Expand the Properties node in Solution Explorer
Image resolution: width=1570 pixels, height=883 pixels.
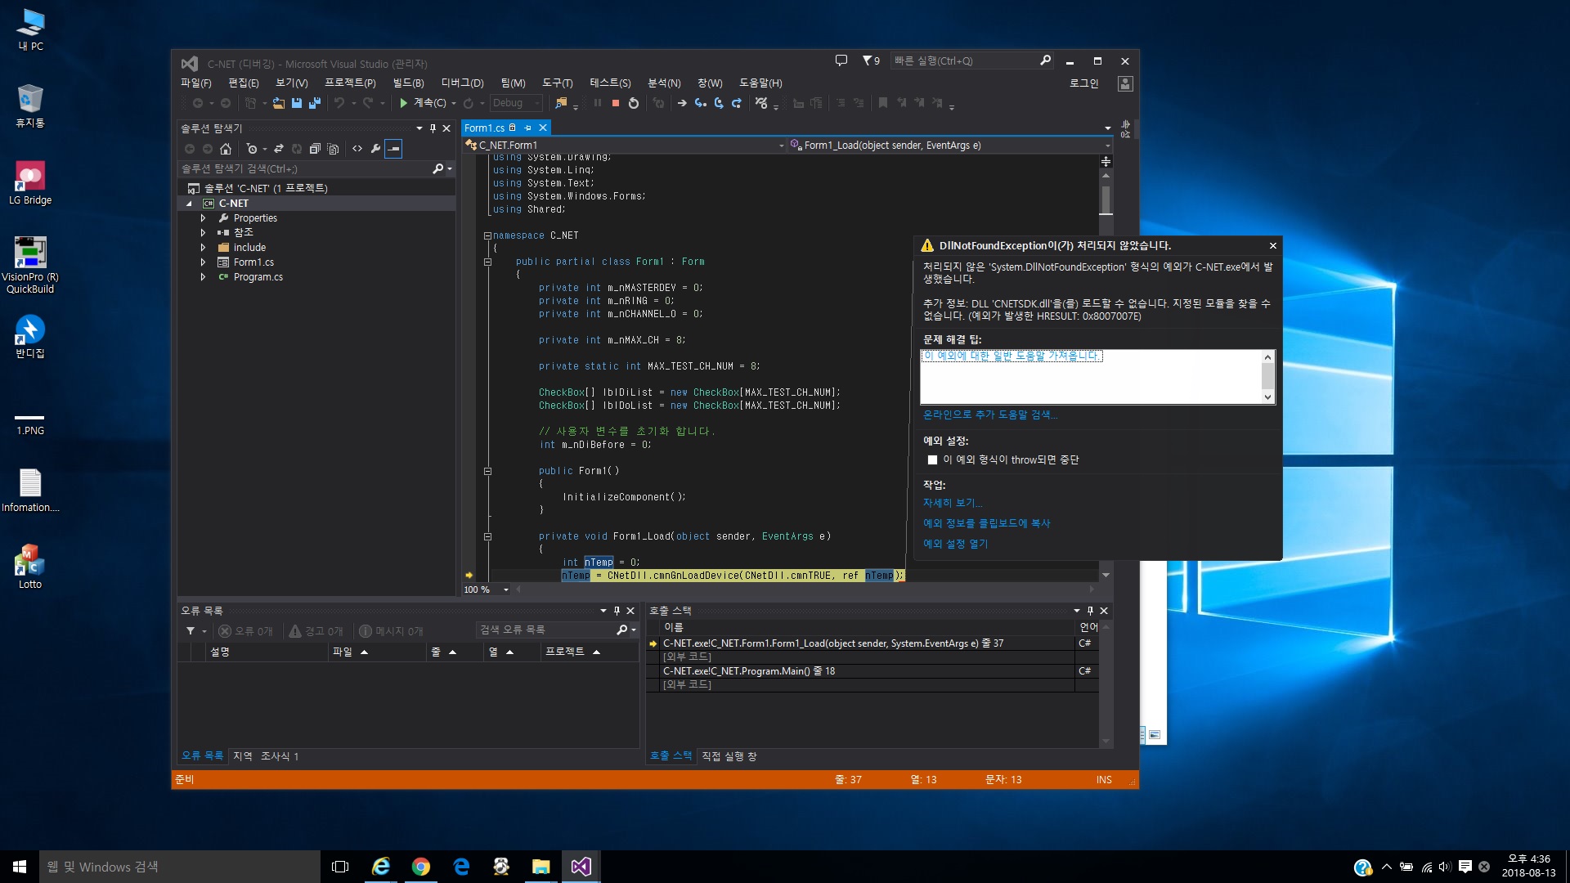tap(203, 218)
